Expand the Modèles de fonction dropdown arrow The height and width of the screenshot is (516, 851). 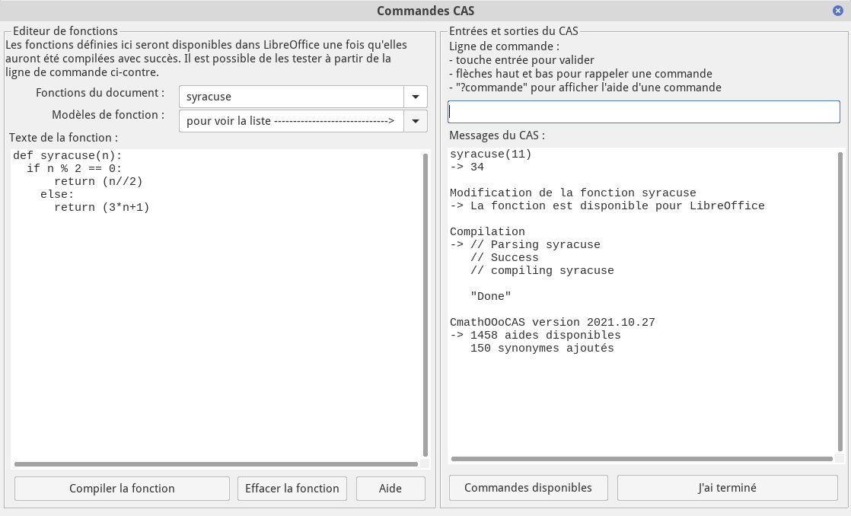pyautogui.click(x=416, y=121)
